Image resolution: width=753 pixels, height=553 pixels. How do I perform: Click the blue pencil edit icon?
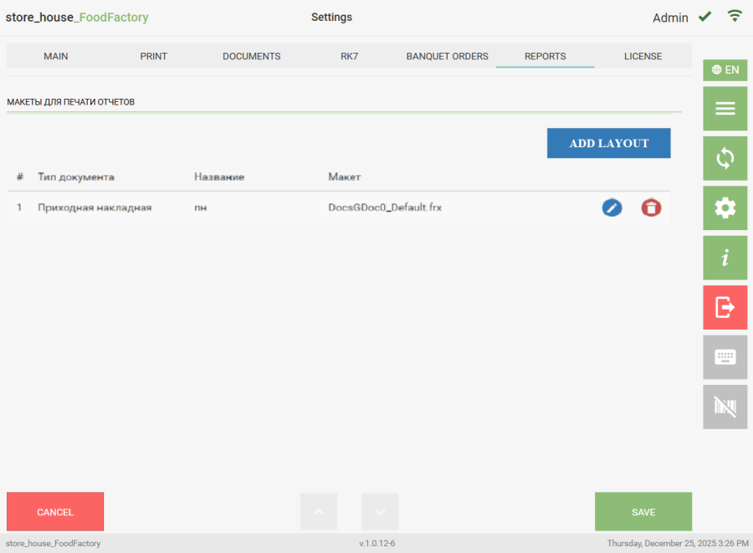pyautogui.click(x=612, y=207)
